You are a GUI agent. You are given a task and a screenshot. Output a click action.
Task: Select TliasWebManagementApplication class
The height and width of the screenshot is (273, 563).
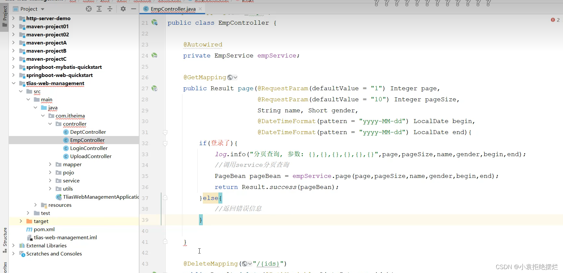[x=101, y=197]
